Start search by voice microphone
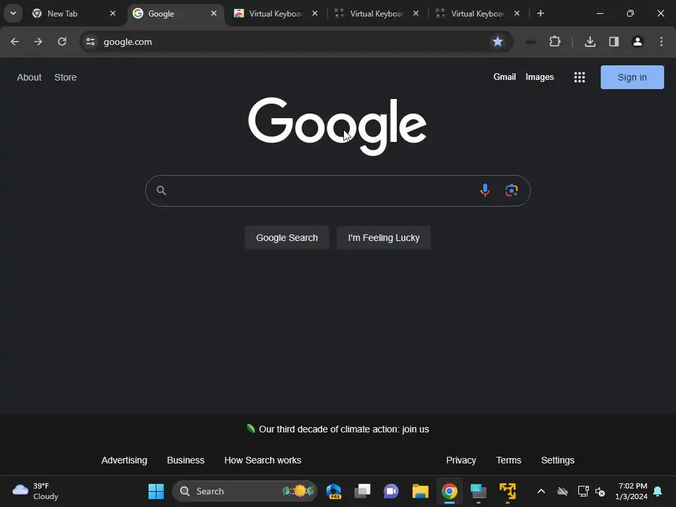Screen dimensions: 676x507 point(485,190)
